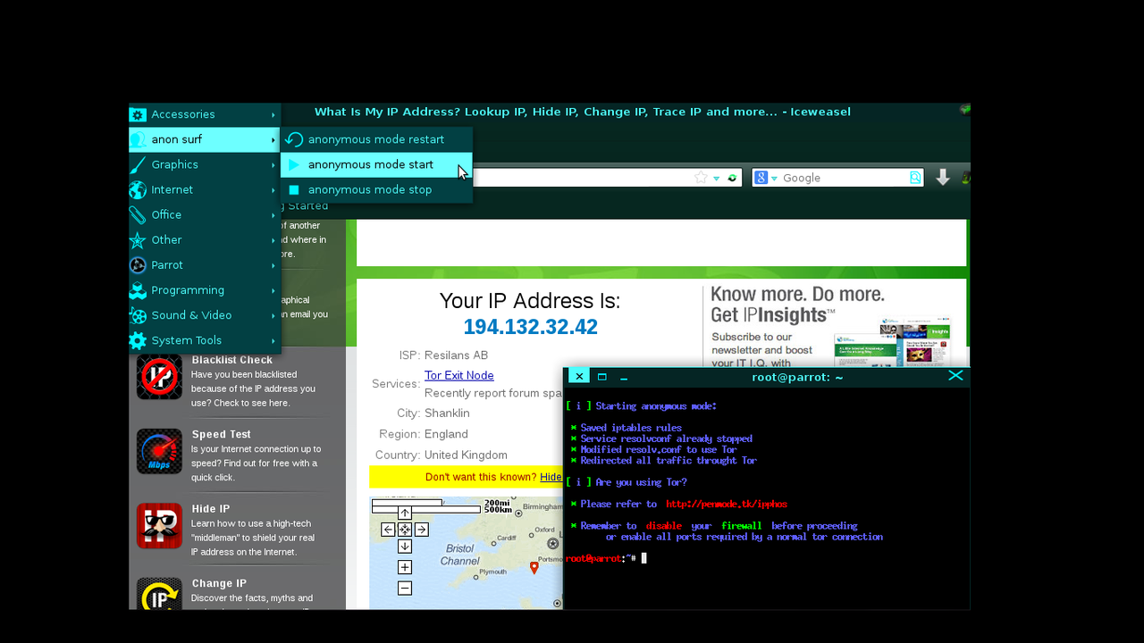Open the Downloads arrow button
This screenshot has height=643, width=1144.
coord(943,178)
